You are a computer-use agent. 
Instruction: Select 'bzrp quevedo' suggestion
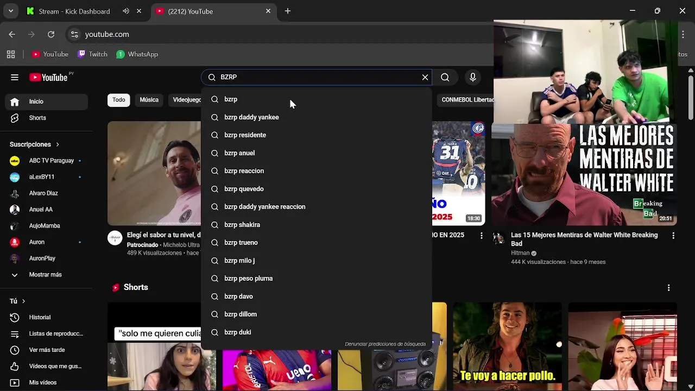tap(317, 189)
